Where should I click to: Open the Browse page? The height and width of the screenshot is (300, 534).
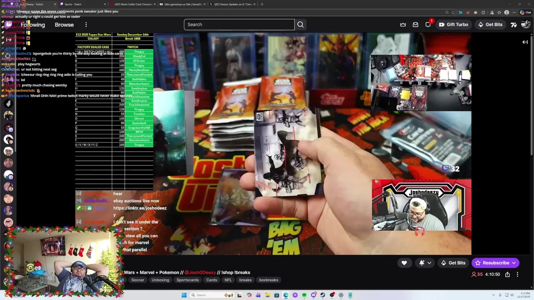64,25
